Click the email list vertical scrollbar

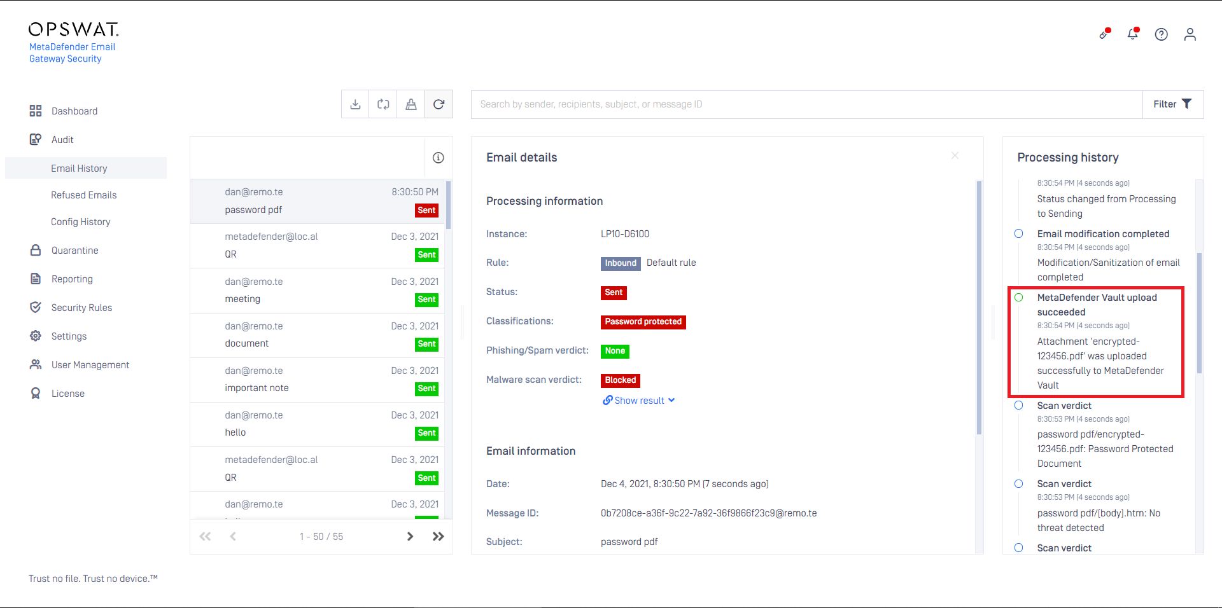[x=449, y=205]
